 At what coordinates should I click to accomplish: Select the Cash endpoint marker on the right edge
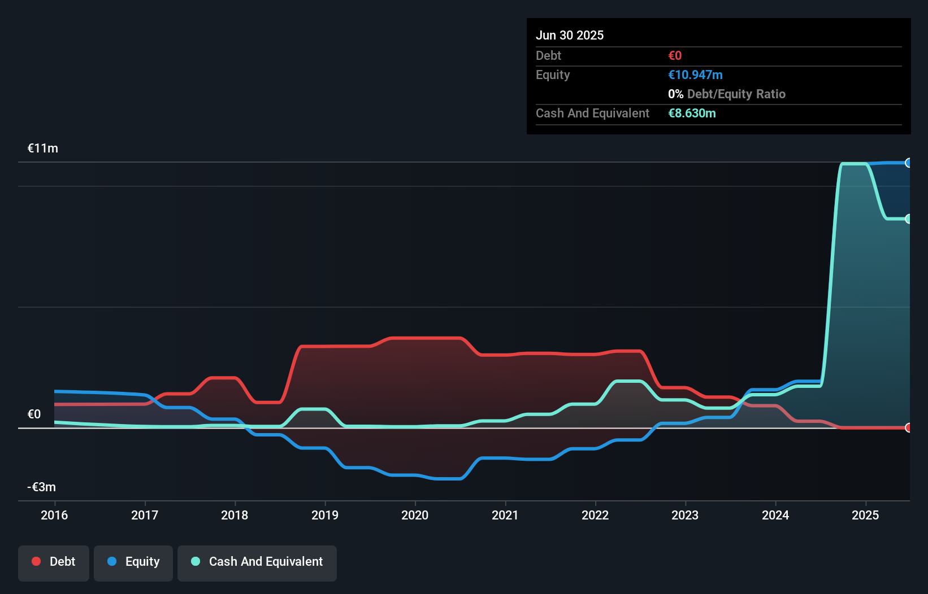point(909,219)
